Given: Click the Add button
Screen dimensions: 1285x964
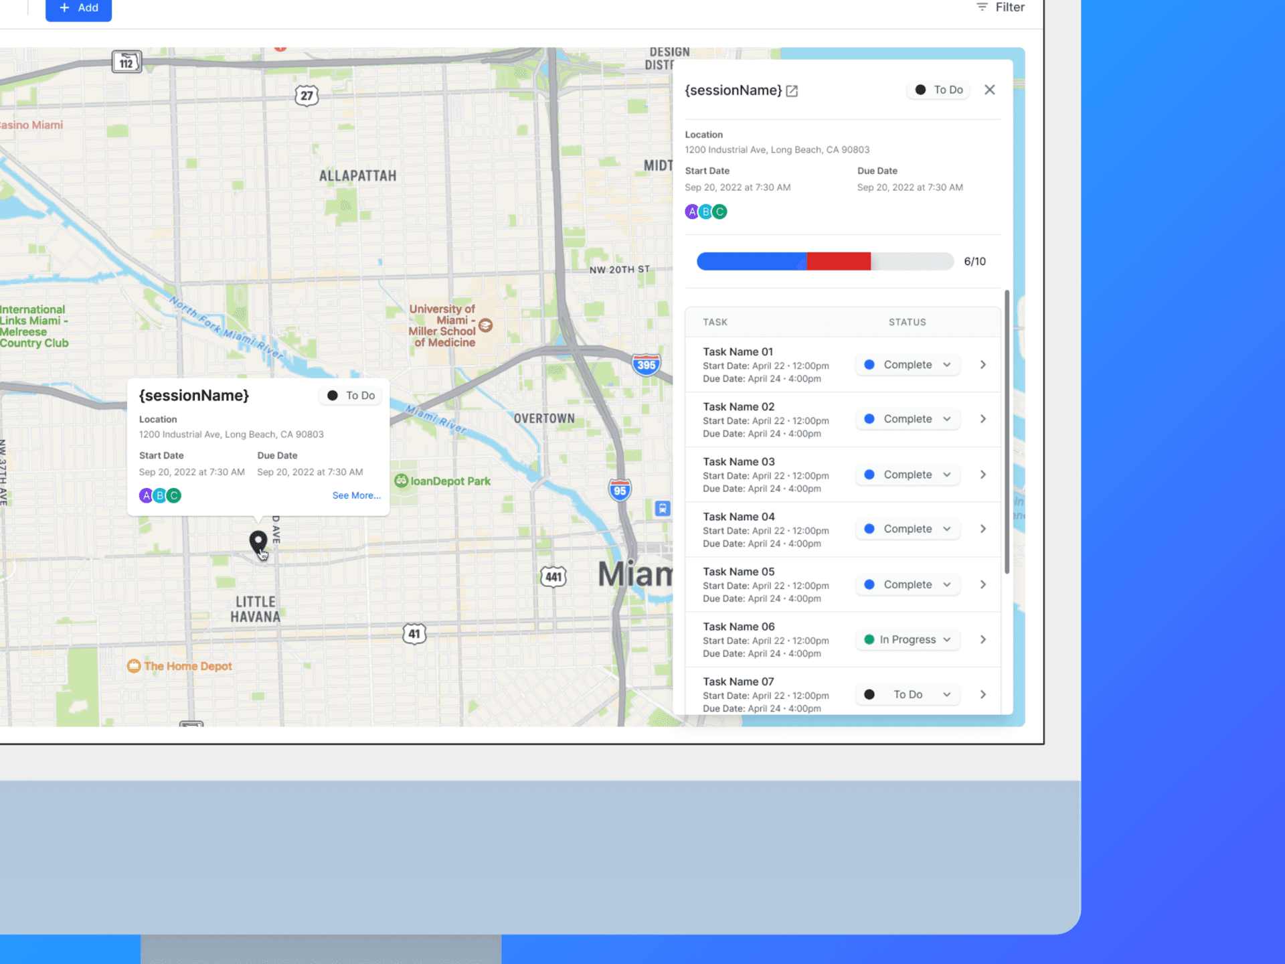Looking at the screenshot, I should (x=78, y=8).
